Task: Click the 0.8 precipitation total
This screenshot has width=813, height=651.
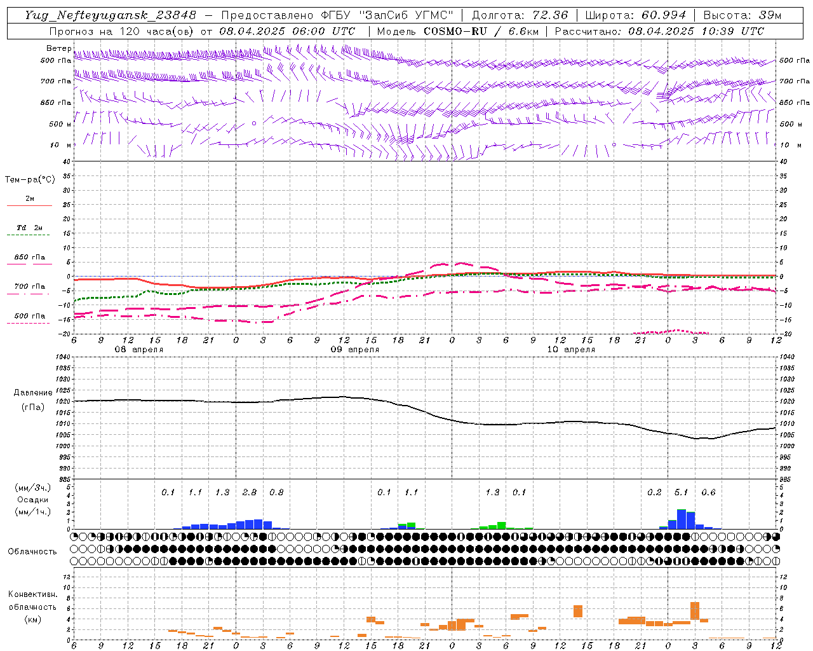Action: [276, 493]
